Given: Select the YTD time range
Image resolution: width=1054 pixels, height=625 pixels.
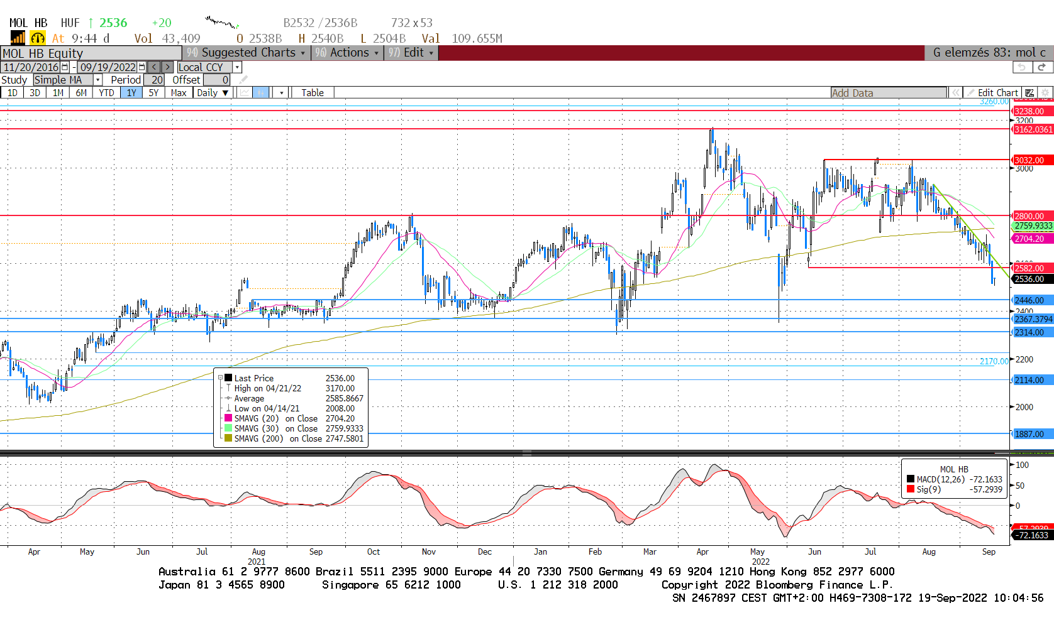Looking at the screenshot, I should tap(106, 93).
